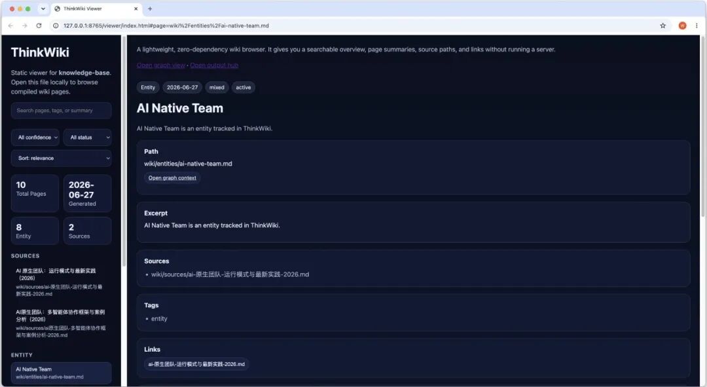Select AI Native Team entity in sidebar
This screenshot has width=707, height=387.
tap(62, 373)
